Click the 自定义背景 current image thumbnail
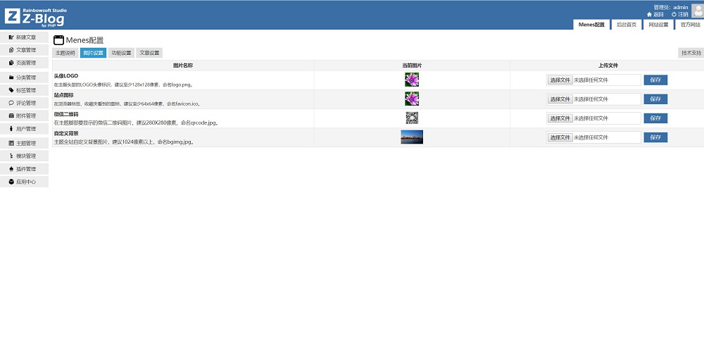The height and width of the screenshot is (350, 704). pos(412,137)
